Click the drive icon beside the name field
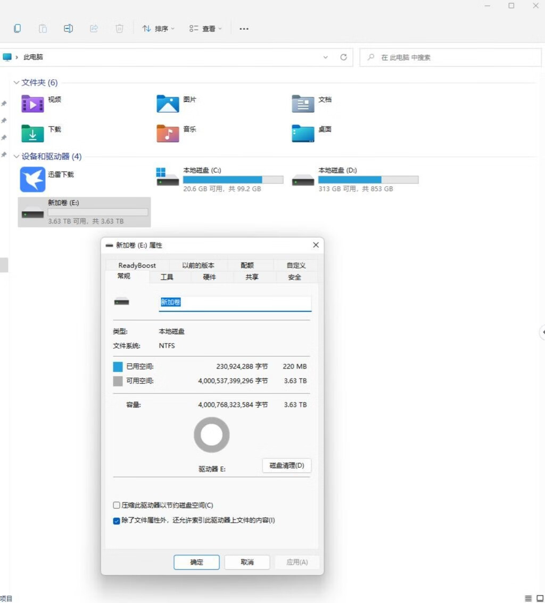Image resolution: width=545 pixels, height=603 pixels. click(122, 301)
